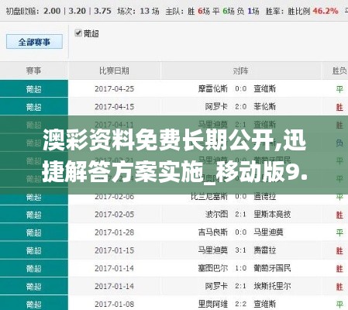Click the 2.00 initial odds value
This screenshot has width=348, height=310.
pyautogui.click(x=52, y=11)
